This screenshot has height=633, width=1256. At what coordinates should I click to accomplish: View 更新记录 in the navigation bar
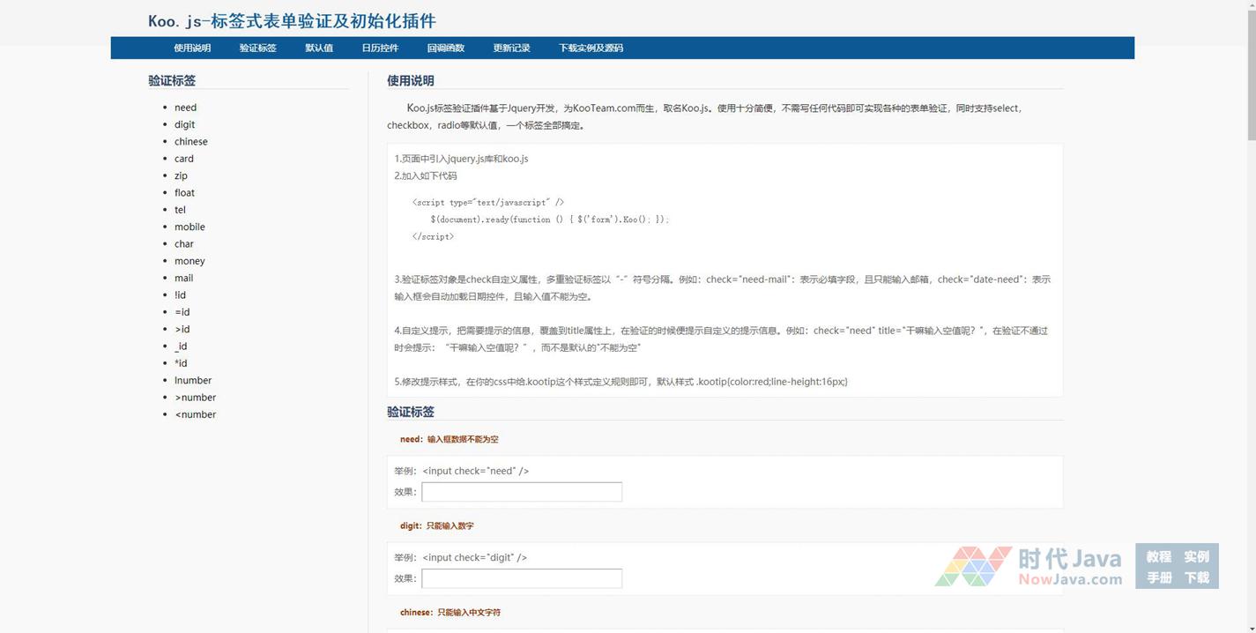click(511, 48)
